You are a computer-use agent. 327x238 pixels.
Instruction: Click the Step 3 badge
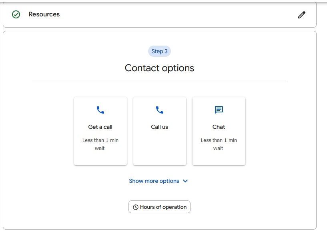(159, 51)
